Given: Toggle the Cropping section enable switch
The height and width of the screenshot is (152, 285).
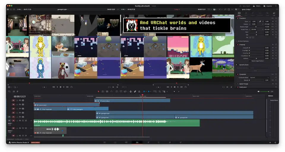Looking at the screenshot, I should tap(237, 45).
